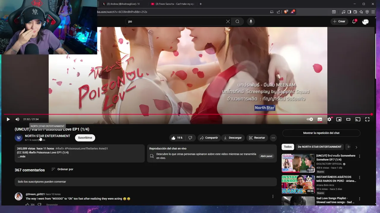The height and width of the screenshot is (213, 380).
Task: Open Sad Love Songs Playlist video title
Action: [335, 200]
